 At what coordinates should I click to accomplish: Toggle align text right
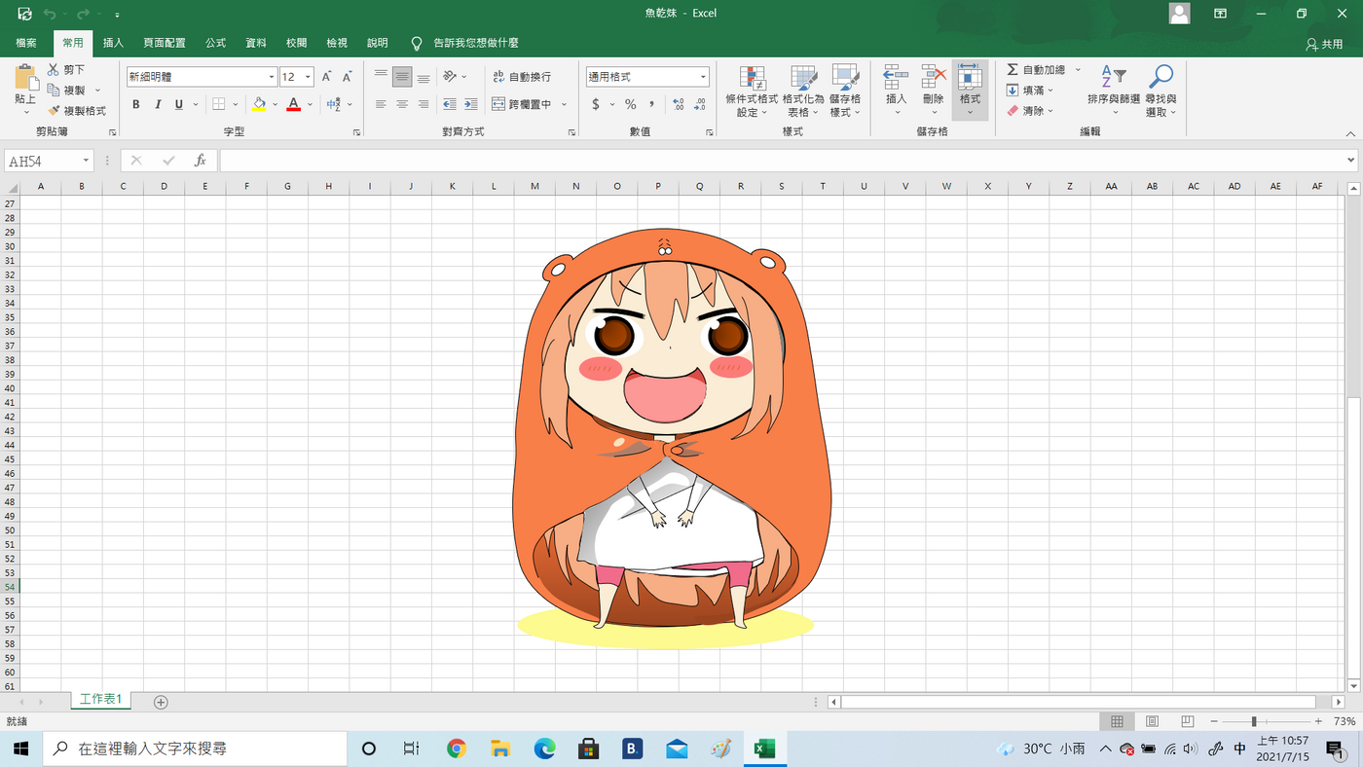click(424, 104)
